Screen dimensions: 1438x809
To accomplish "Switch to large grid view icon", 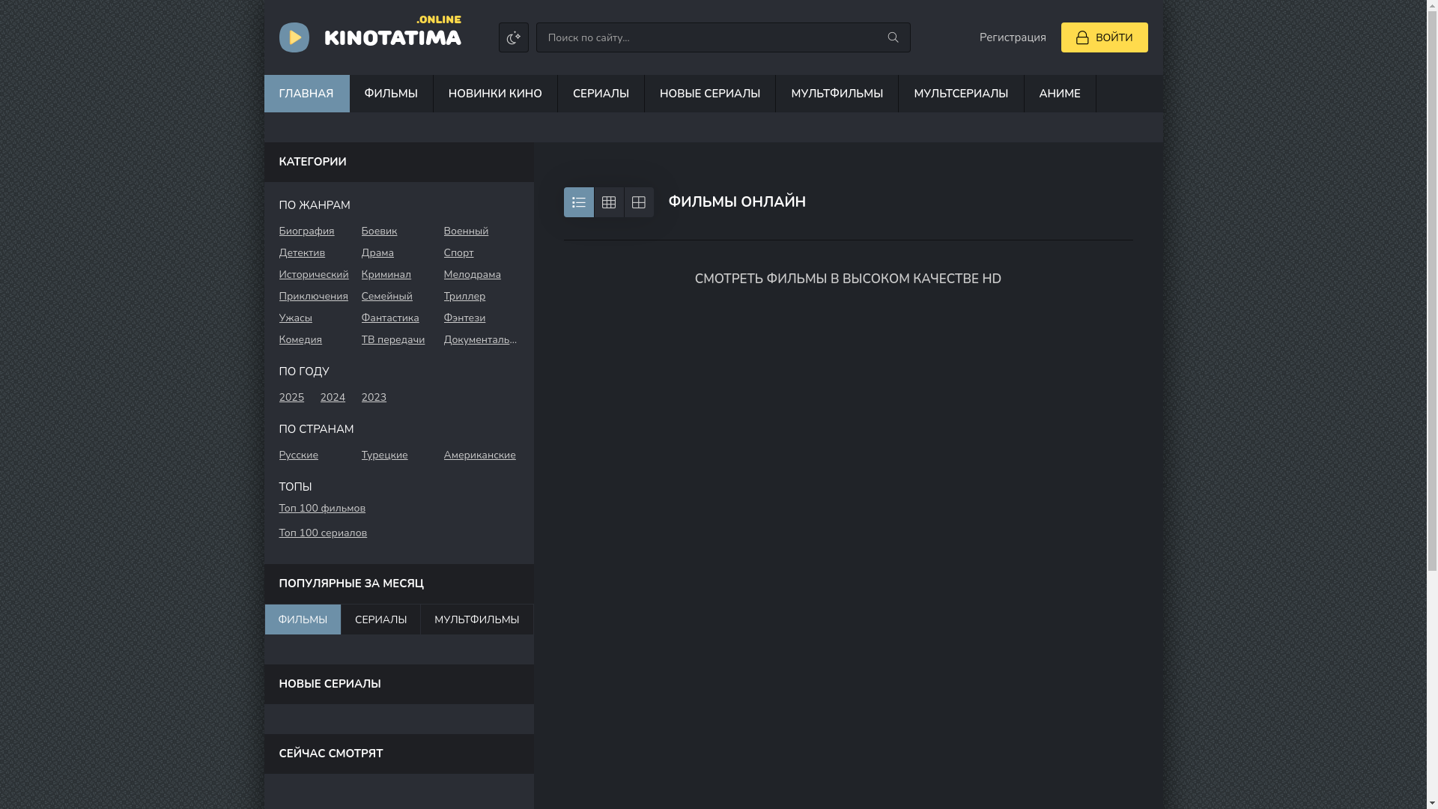I will pos(639,202).
